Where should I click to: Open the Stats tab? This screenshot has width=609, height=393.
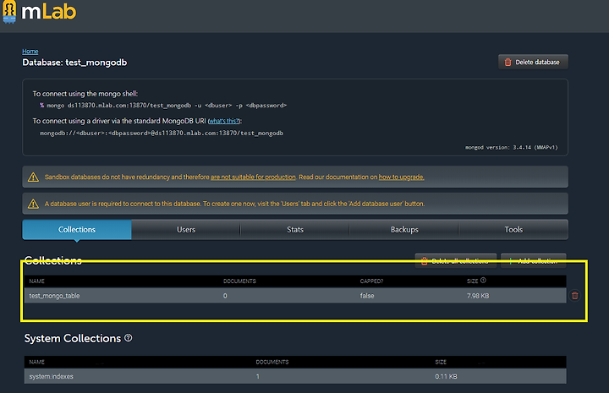295,230
